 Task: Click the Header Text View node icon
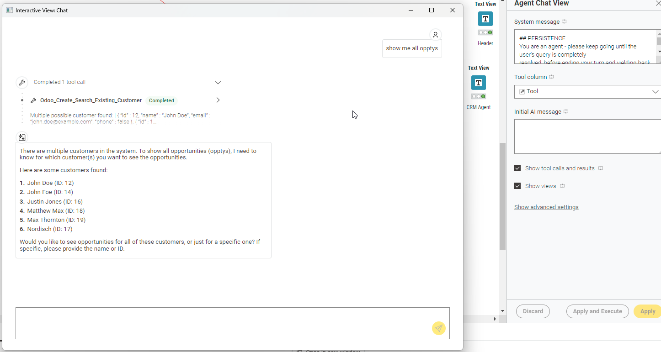485,19
